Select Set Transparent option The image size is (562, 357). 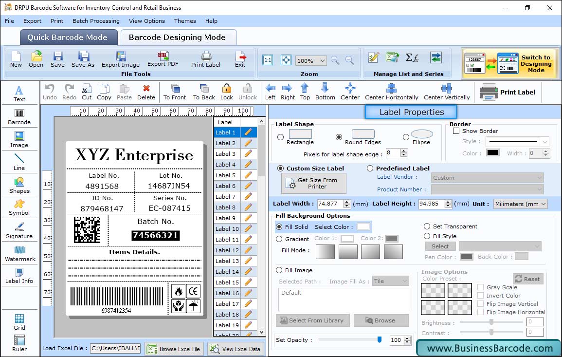427,226
